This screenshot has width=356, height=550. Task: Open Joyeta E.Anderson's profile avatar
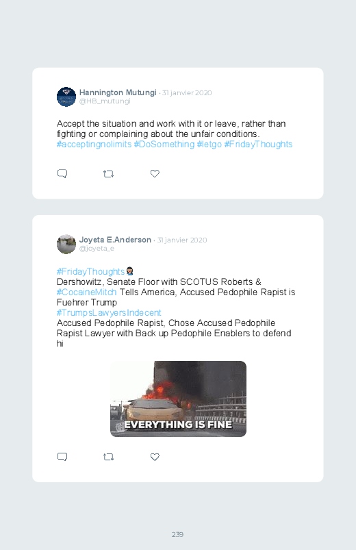(66, 244)
